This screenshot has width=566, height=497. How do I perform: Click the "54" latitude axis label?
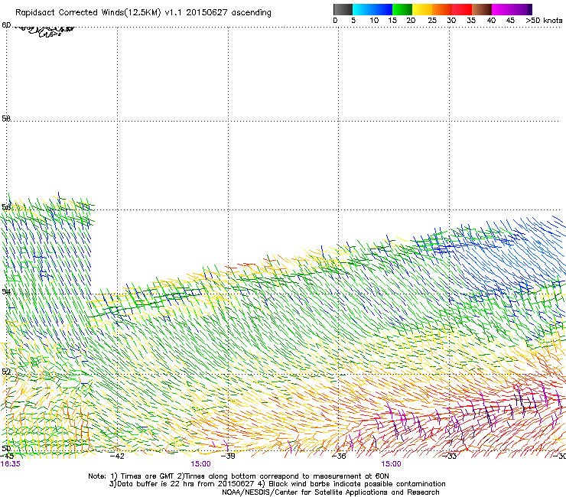(x=6, y=291)
